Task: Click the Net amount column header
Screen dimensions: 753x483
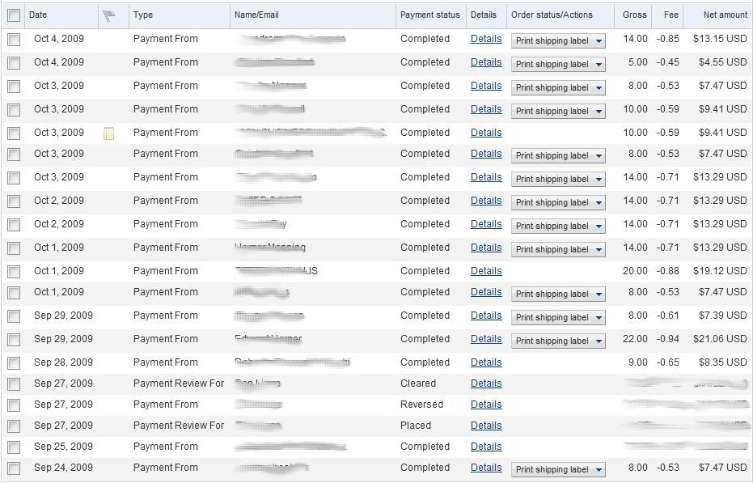Action: point(725,15)
